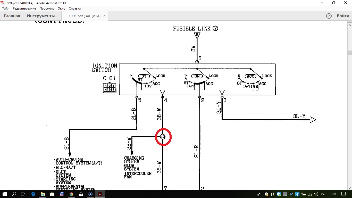Click the C-61 connector label

[x=109, y=78]
